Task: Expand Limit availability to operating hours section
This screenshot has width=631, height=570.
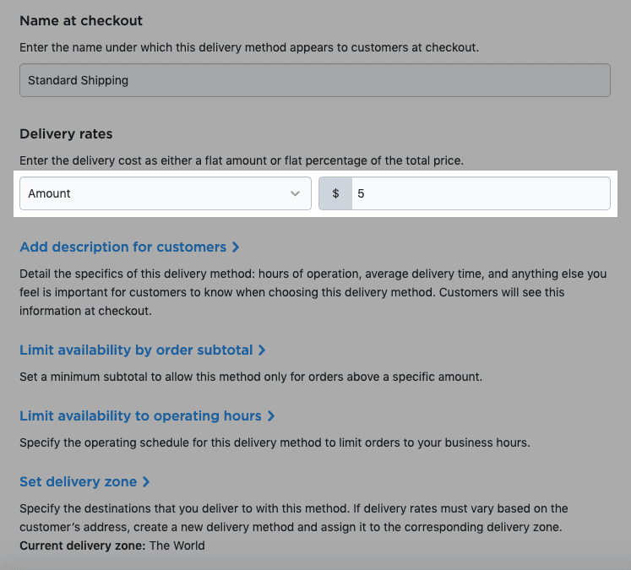Action: click(140, 416)
